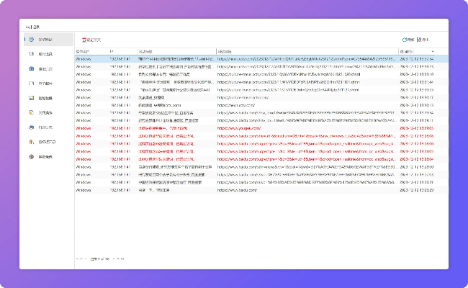Screen dimensions: 468x288
Task: Open the 'last three days' date range filter
Action: 96,39
